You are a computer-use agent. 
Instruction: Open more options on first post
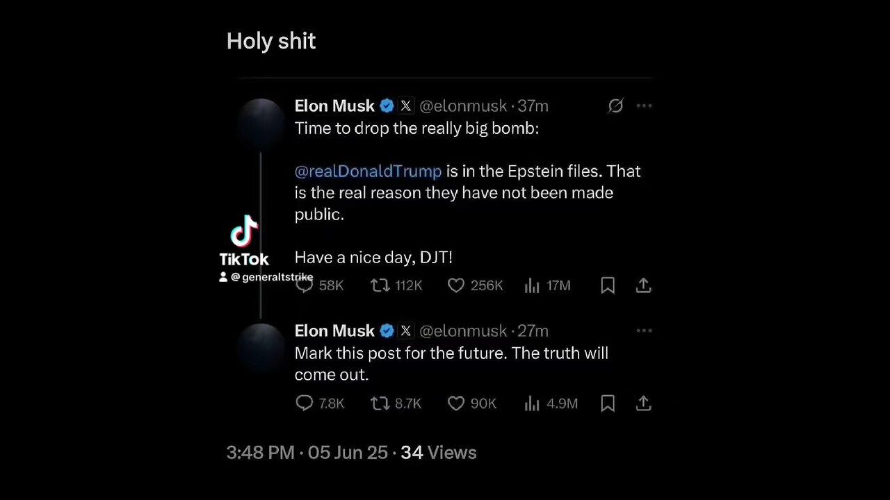coord(645,106)
